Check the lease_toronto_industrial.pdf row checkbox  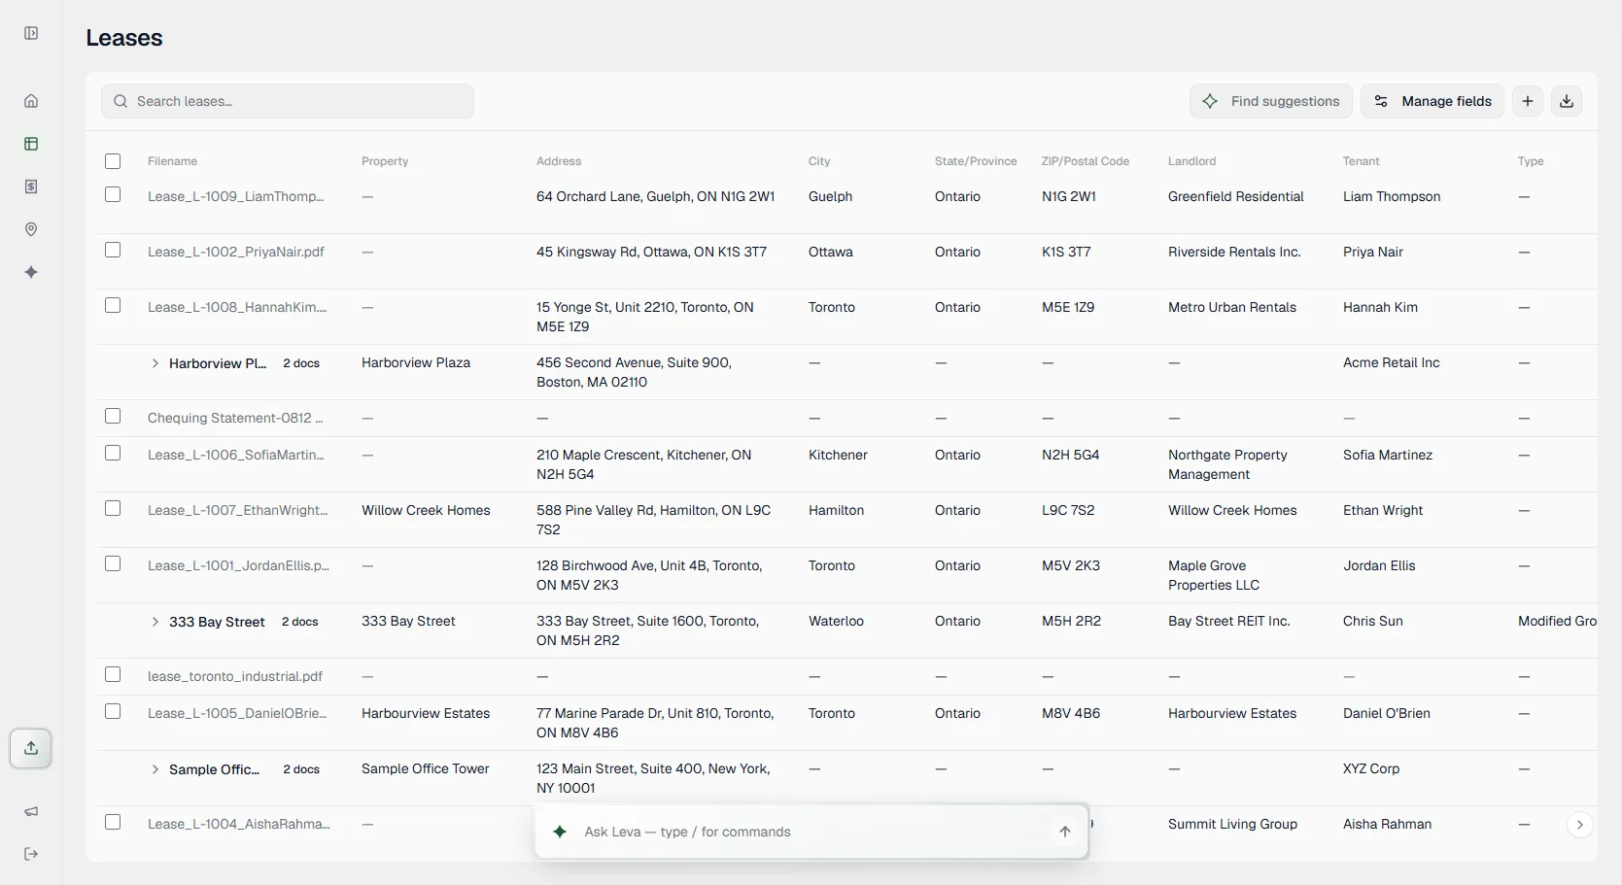pyautogui.click(x=113, y=674)
